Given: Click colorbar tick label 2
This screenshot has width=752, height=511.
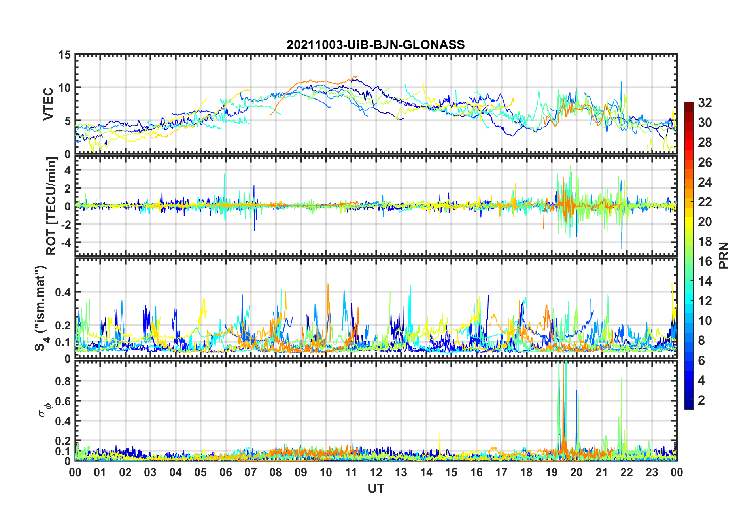Looking at the screenshot, I should pyautogui.click(x=701, y=400).
